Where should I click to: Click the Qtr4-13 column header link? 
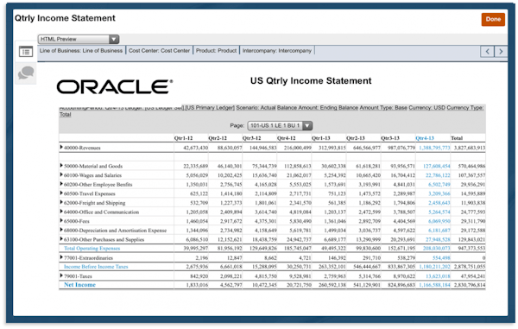click(x=425, y=138)
